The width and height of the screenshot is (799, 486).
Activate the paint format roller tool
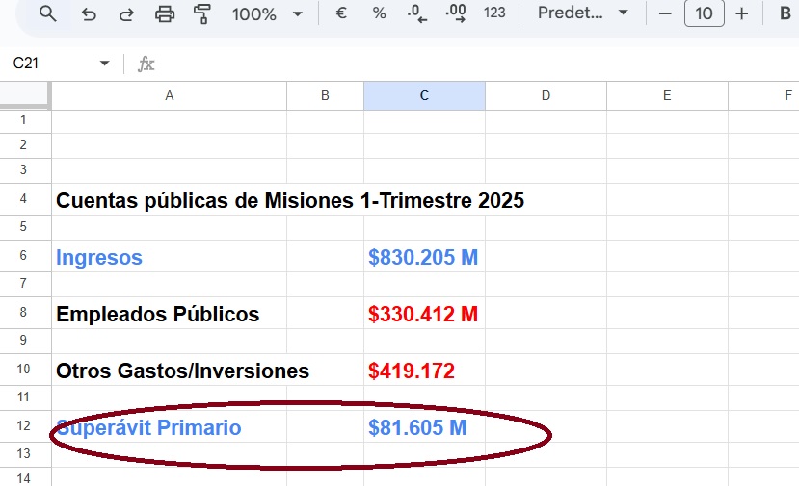(202, 13)
